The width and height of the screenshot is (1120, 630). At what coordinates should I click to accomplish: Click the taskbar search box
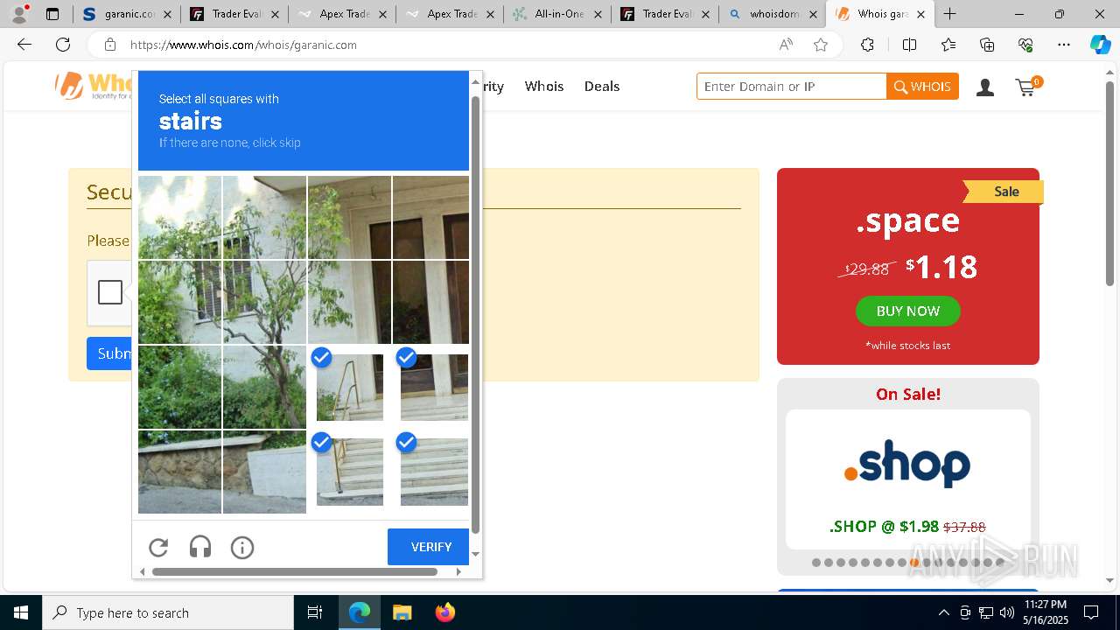[x=168, y=612]
